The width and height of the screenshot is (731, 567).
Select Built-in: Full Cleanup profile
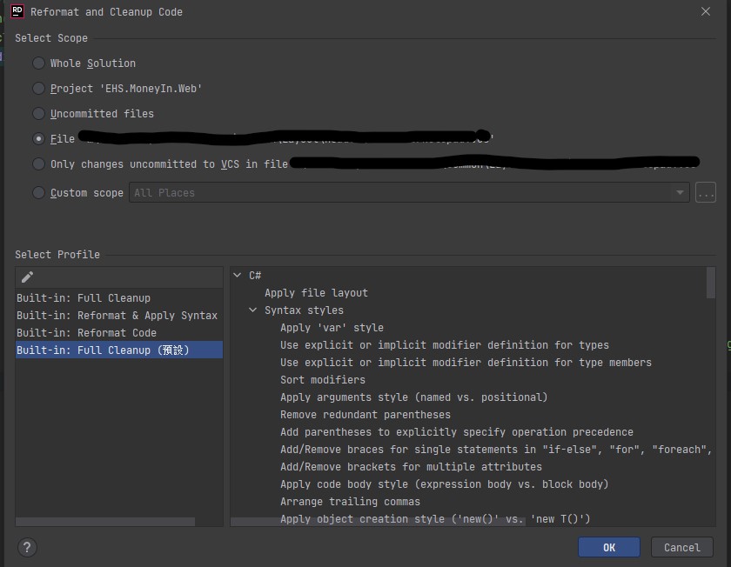coord(119,297)
